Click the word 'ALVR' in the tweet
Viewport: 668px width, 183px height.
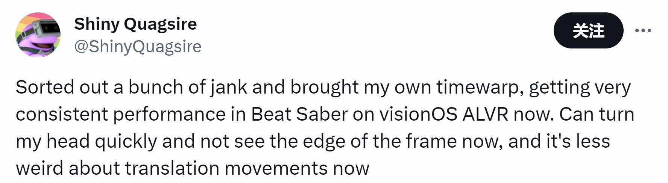[485, 114]
